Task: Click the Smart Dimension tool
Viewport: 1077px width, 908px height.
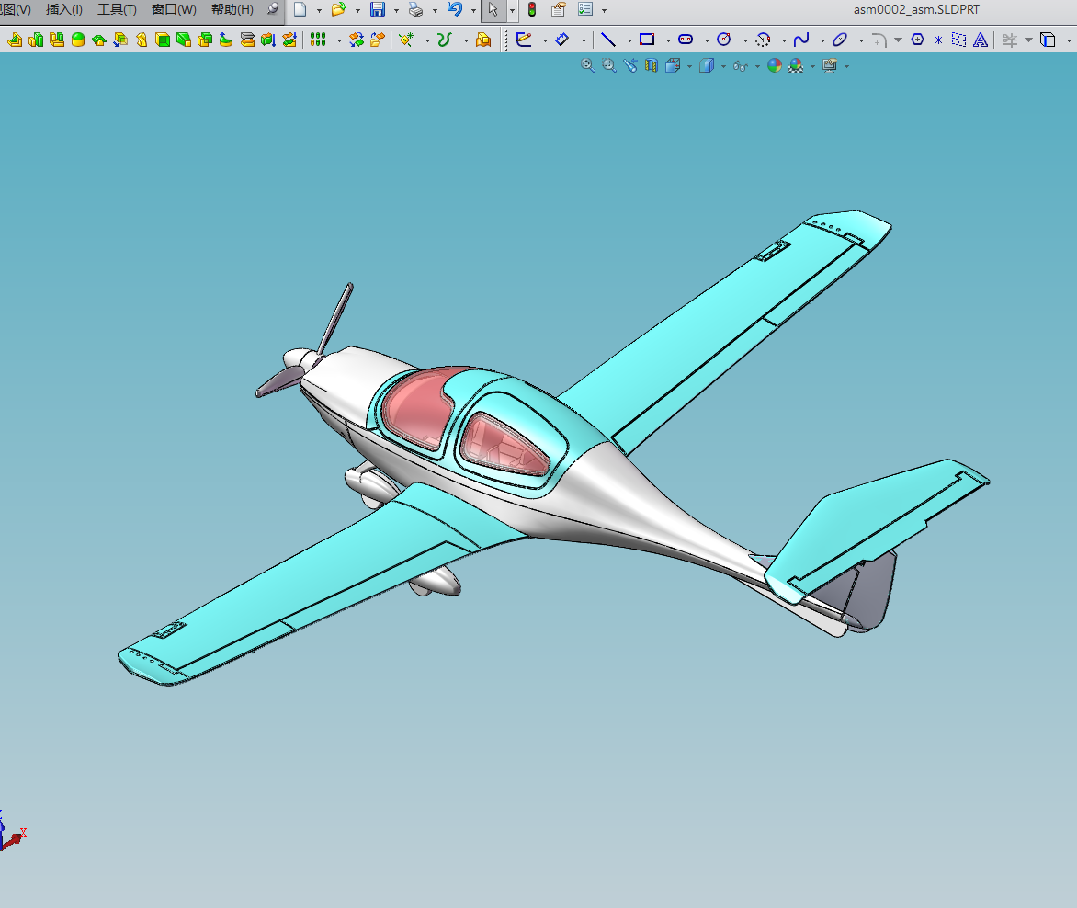Action: (x=561, y=40)
